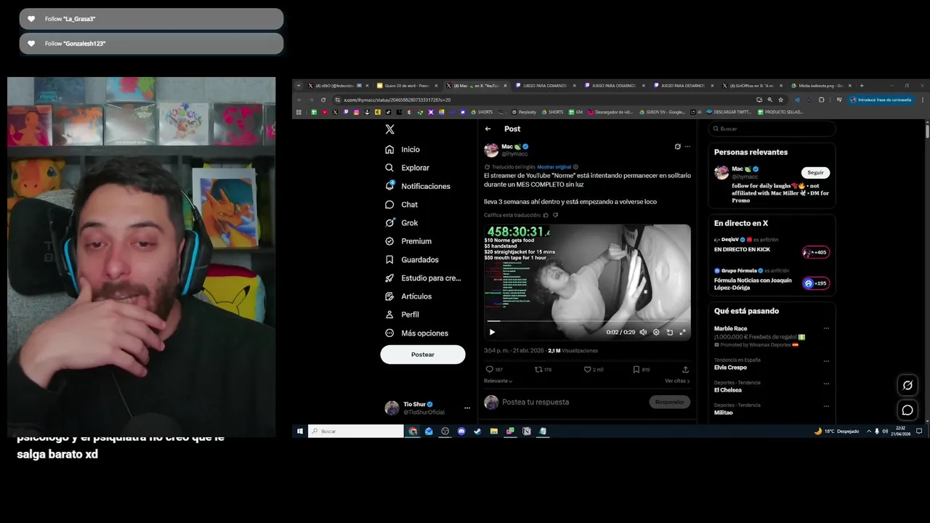The height and width of the screenshot is (523, 930).
Task: Expand Más opciones in X sidebar
Action: click(416, 333)
